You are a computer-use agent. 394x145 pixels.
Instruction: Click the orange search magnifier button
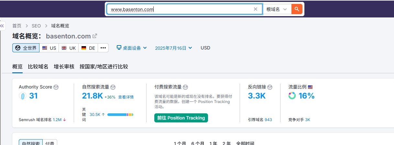click(x=297, y=9)
